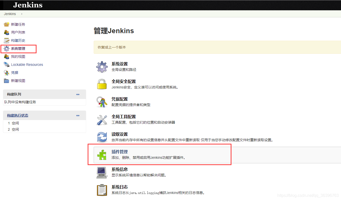The height and width of the screenshot is (200, 341).
Task: Open 用户列表 link
Action: click(18, 32)
